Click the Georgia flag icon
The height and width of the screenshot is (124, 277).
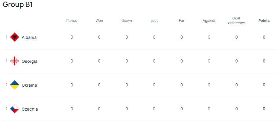point(15,61)
